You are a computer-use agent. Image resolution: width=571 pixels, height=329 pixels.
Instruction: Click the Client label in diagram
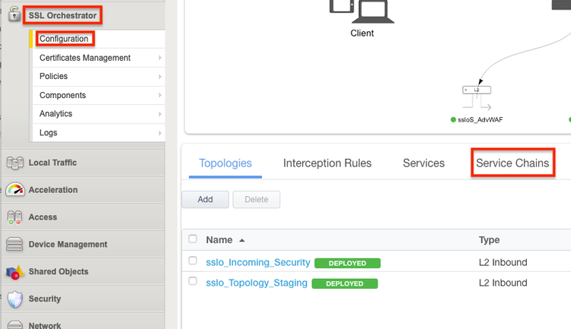tap(362, 33)
